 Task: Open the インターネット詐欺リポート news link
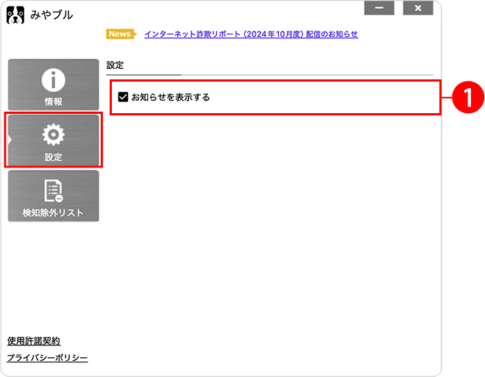(x=251, y=34)
